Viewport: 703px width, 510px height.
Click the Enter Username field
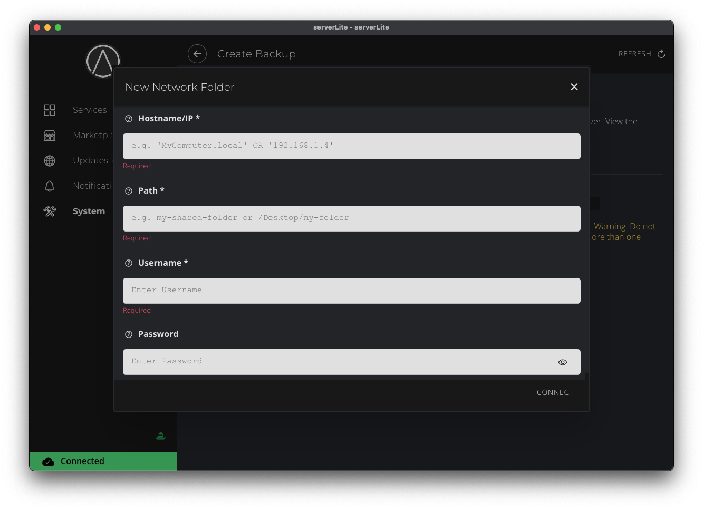point(351,291)
